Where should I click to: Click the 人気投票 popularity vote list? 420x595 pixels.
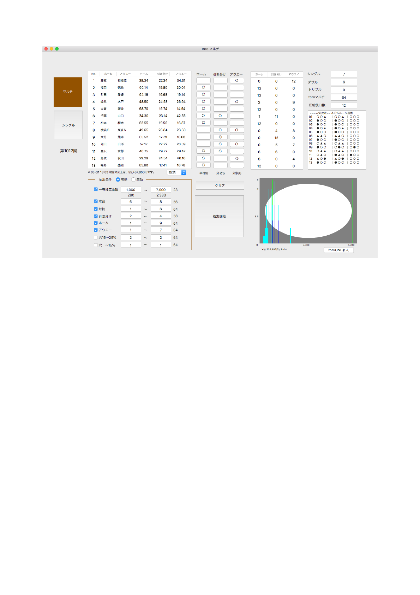(x=337, y=140)
